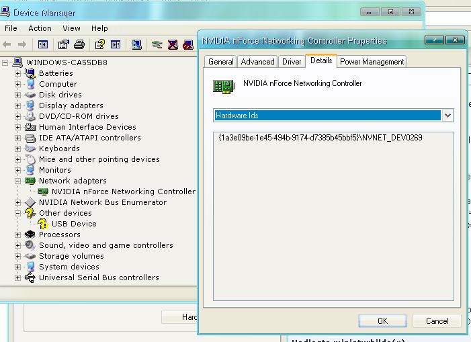Select the Storage volumes tree label

[x=71, y=256]
